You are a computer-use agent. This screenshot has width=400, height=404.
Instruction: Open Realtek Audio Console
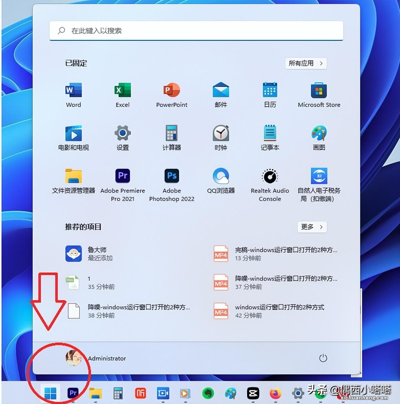click(x=270, y=185)
